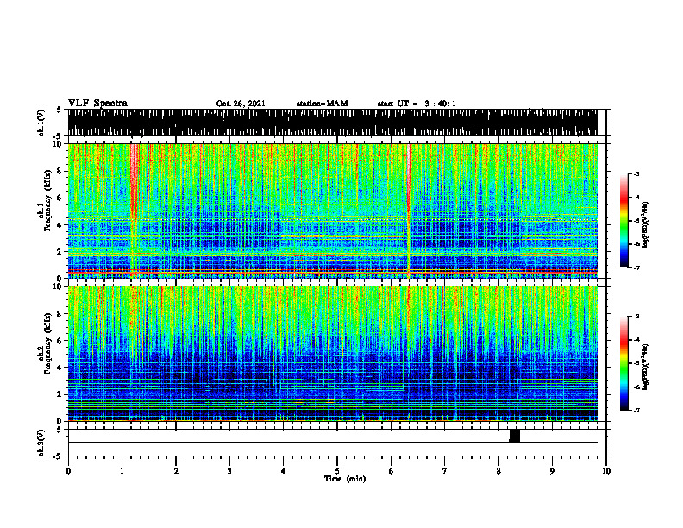Viewport: 683px width, 528px height.
Task: Click the time axis tick label "8"
Action: pyautogui.click(x=498, y=471)
